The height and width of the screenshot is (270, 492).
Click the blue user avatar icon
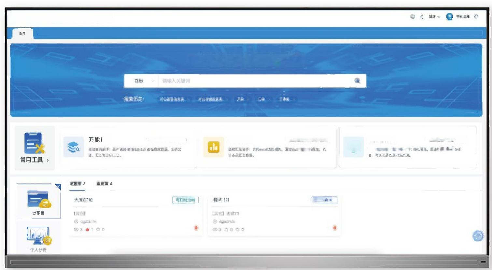(x=449, y=17)
